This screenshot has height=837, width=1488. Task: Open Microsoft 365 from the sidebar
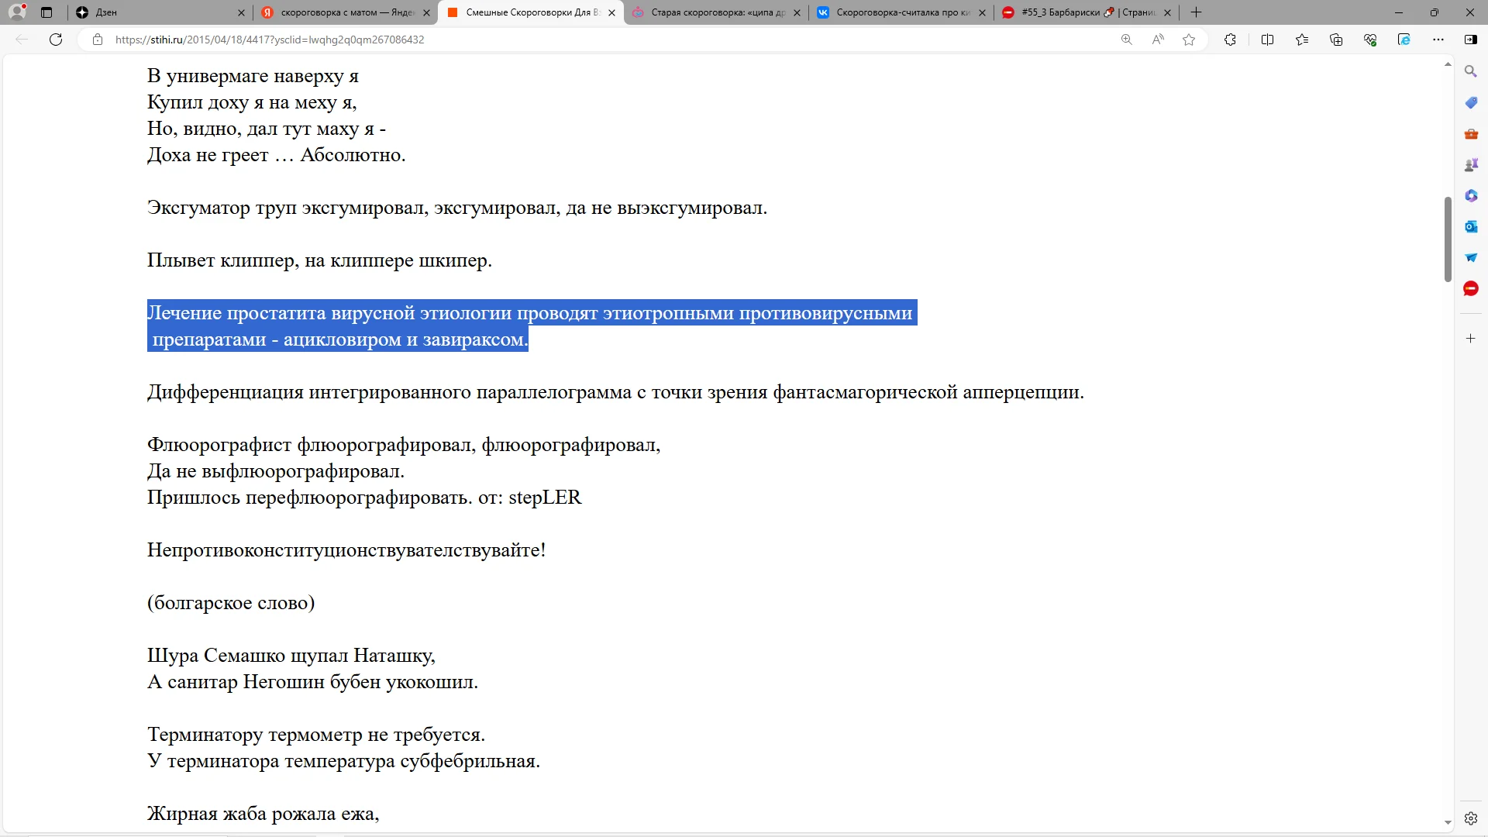[x=1470, y=195]
